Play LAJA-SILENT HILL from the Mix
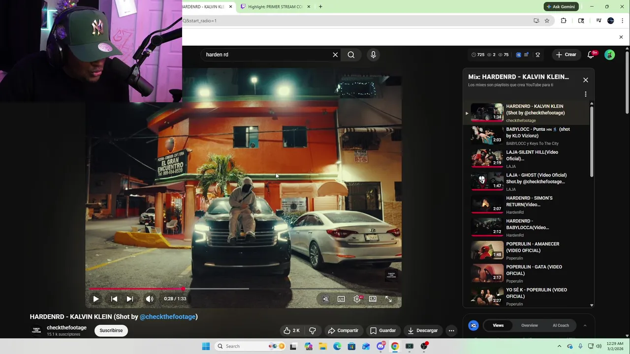The image size is (630, 354). pos(527,159)
